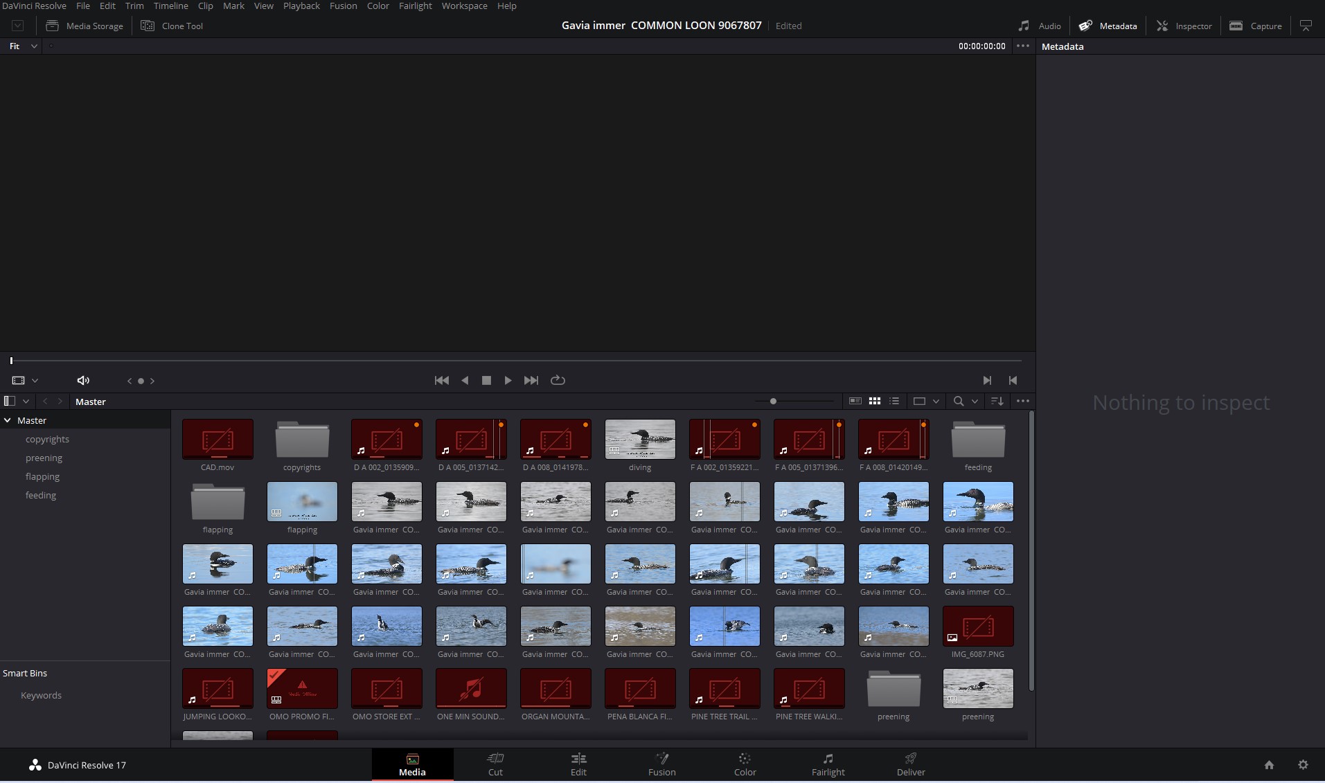Open viewer options three-dot menu

(x=1022, y=46)
